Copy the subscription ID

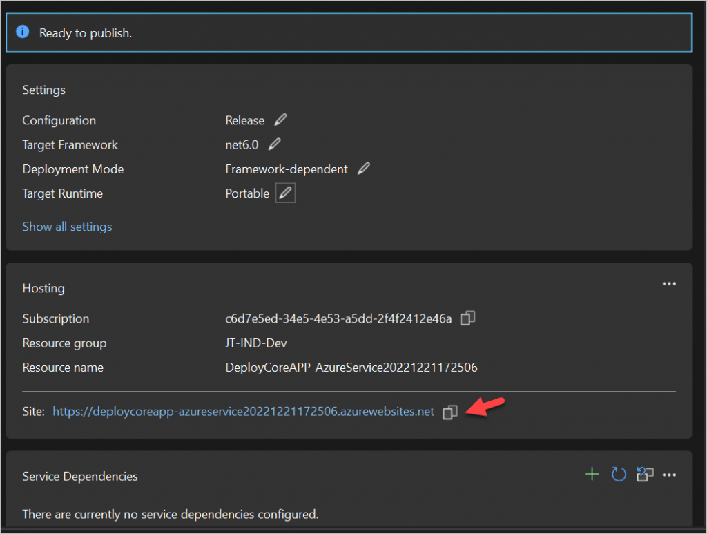click(467, 318)
